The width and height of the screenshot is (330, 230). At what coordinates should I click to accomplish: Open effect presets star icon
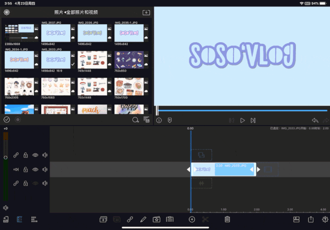click(x=156, y=220)
